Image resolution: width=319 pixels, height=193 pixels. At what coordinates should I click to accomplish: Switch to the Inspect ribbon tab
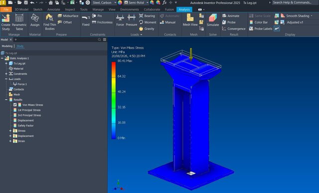click(70, 9)
